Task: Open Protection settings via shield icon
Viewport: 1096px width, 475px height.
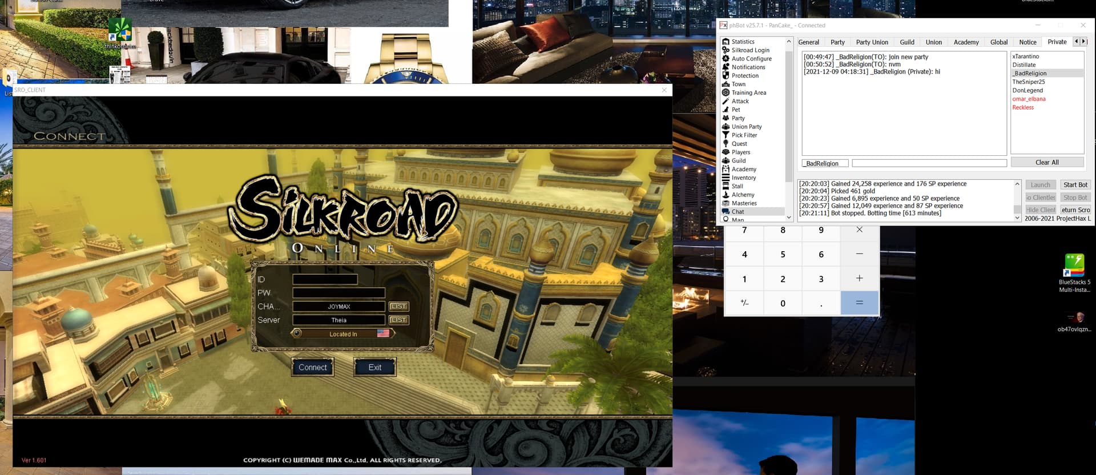Action: click(726, 75)
